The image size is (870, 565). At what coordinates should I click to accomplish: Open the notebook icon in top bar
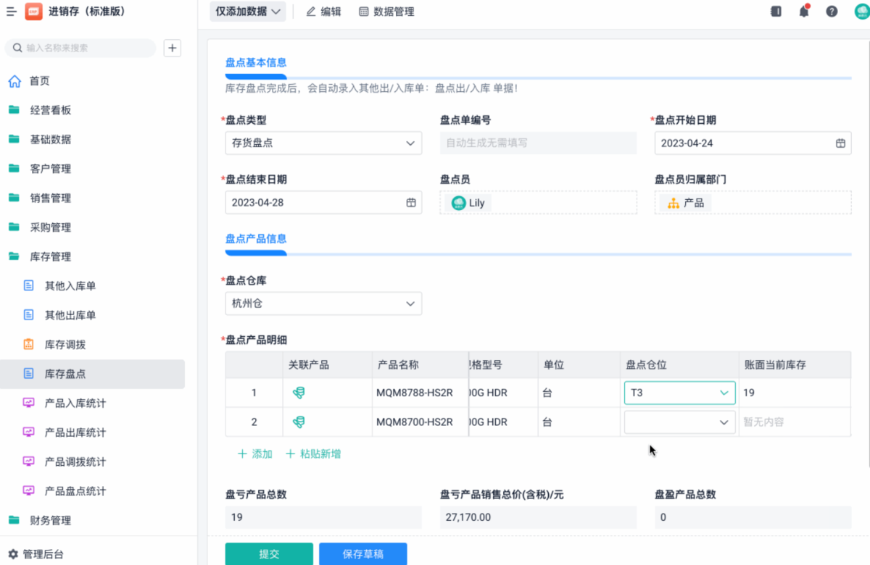coord(776,12)
